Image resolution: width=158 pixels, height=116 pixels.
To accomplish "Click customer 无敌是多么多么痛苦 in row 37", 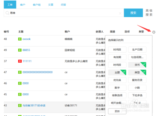I will (76, 61).
